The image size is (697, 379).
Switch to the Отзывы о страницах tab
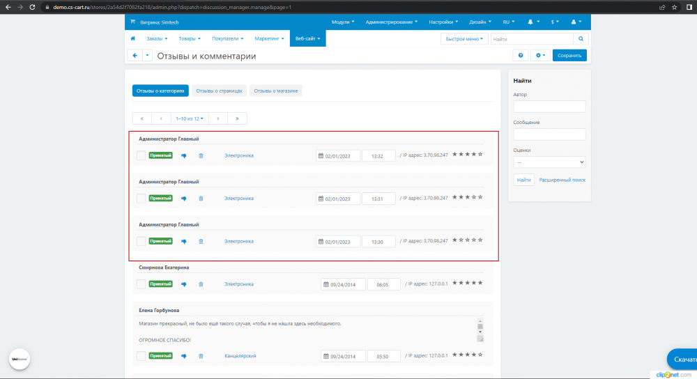[x=219, y=91]
